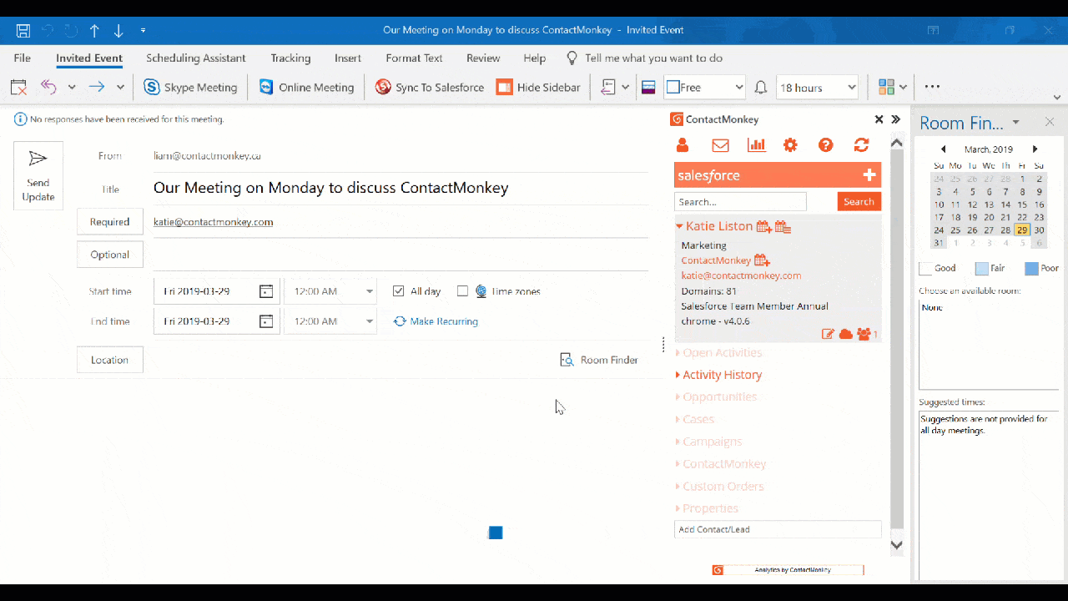Click first calendar icon beside Katie Liston
Screen dimensions: 1068x601
pos(764,226)
